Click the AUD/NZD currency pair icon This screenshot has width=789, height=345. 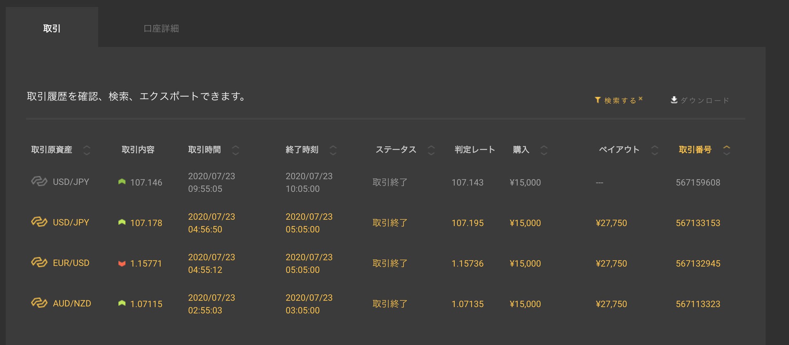[39, 303]
